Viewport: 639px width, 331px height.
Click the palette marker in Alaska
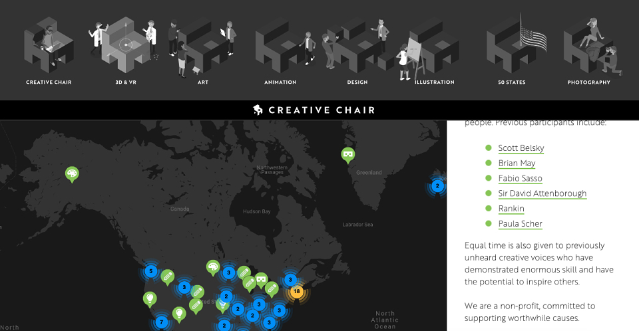tap(72, 175)
